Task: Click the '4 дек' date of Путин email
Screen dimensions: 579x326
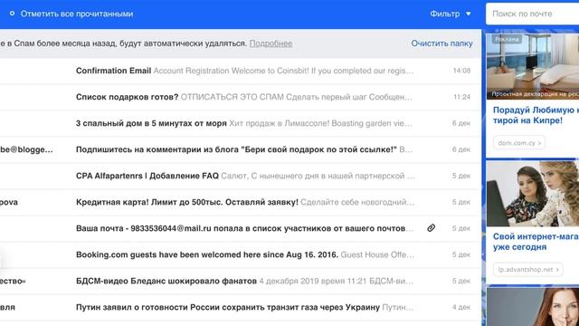Action: point(461,307)
